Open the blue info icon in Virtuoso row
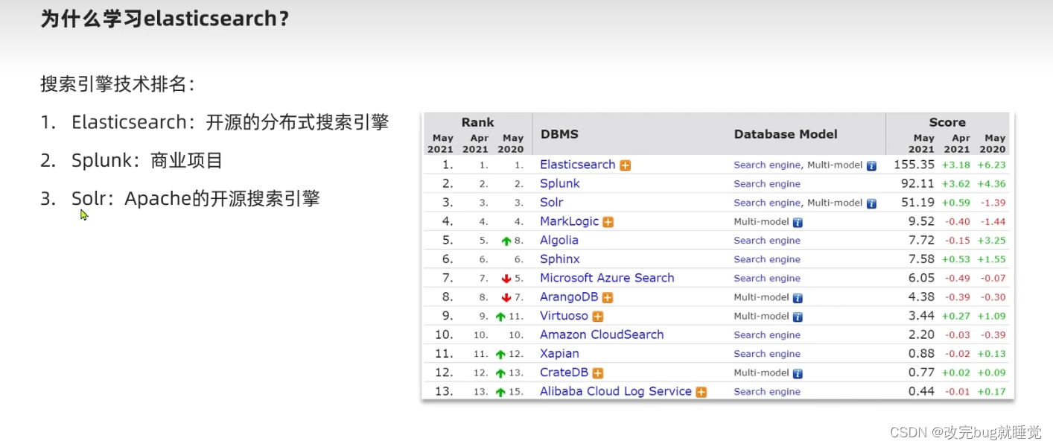The height and width of the screenshot is (447, 1053). click(798, 317)
